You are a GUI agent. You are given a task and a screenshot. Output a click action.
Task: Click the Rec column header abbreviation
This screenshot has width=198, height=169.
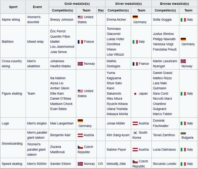(x=101, y=10)
